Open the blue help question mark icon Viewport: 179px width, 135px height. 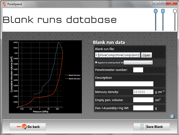(x=172, y=116)
